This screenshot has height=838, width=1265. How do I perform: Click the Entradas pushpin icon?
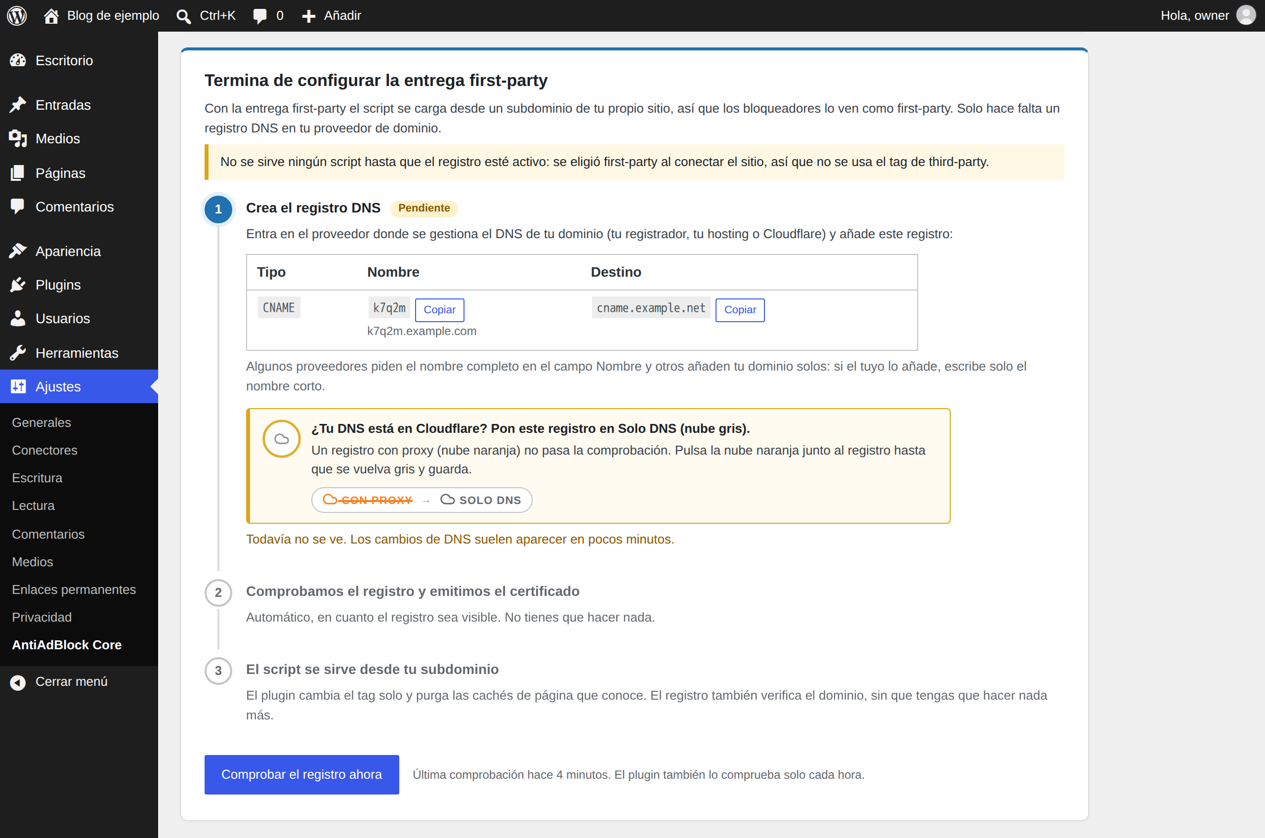point(18,105)
